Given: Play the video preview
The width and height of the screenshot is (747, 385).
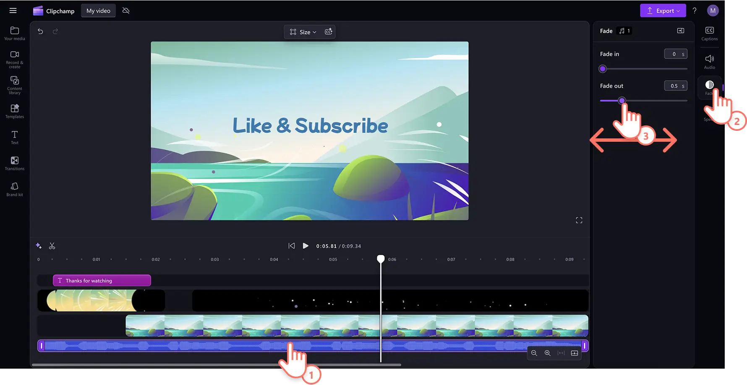Looking at the screenshot, I should point(306,246).
